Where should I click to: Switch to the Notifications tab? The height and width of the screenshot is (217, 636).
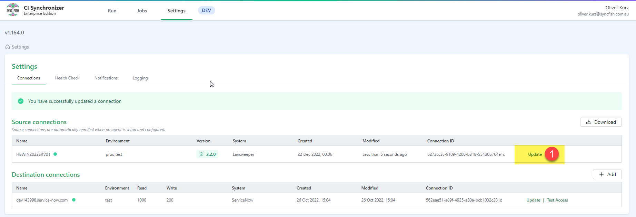106,78
